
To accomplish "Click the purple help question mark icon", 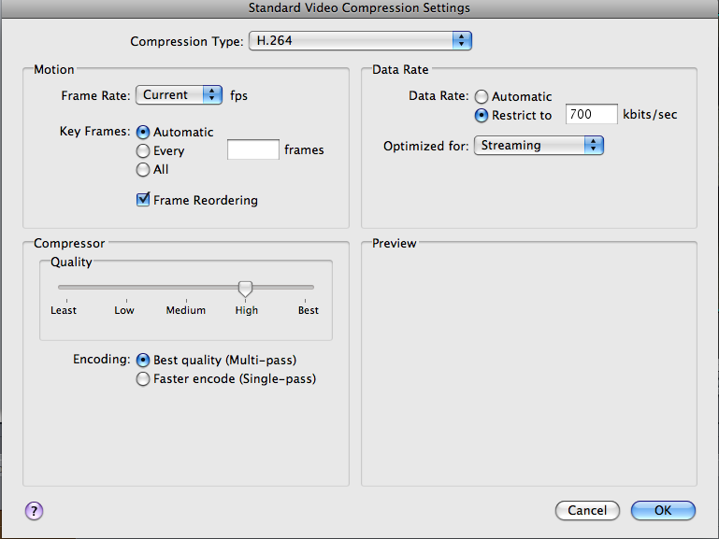I will point(34,511).
